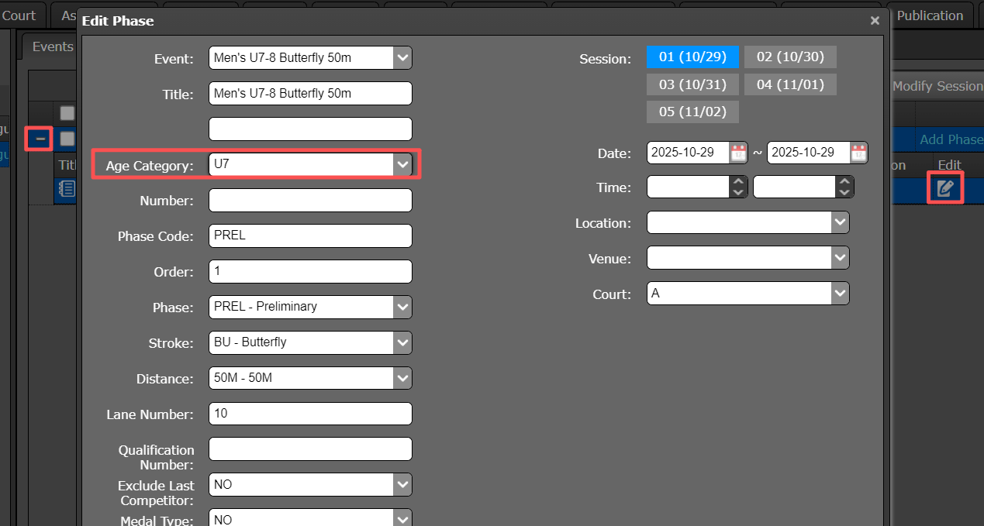Switch to the Publication tab
The width and height of the screenshot is (984, 526).
pos(929,15)
